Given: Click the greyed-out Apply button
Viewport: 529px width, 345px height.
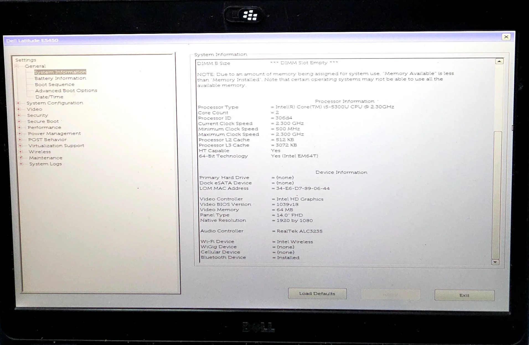Looking at the screenshot, I should (390, 295).
